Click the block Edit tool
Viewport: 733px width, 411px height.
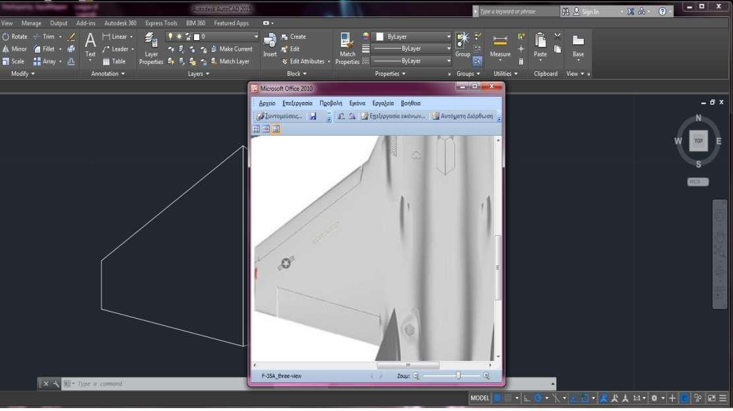point(290,49)
